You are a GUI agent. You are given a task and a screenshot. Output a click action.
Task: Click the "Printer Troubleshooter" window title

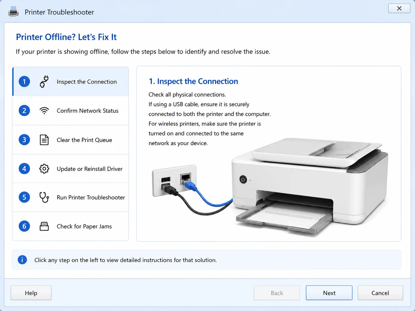pyautogui.click(x=59, y=12)
